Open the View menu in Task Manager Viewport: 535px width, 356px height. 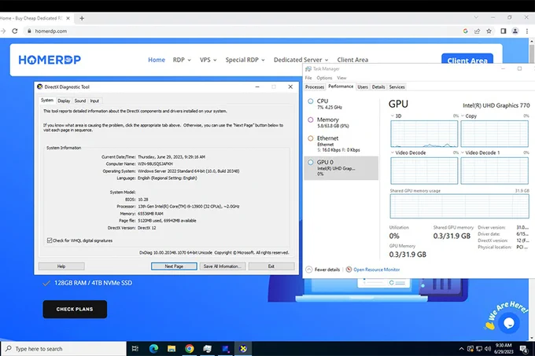point(341,78)
